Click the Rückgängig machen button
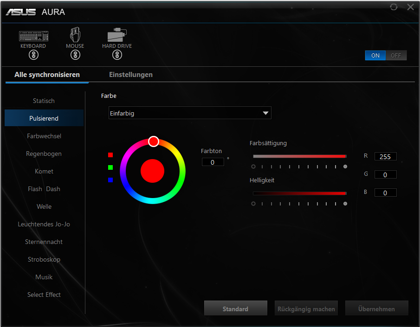Viewport: 420px width, 327px height. 306,308
